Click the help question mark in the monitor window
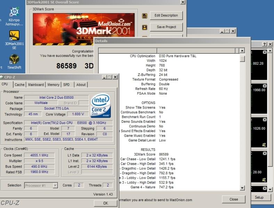Image resolution: width=274 pixels, height=208 pixels. [265, 44]
